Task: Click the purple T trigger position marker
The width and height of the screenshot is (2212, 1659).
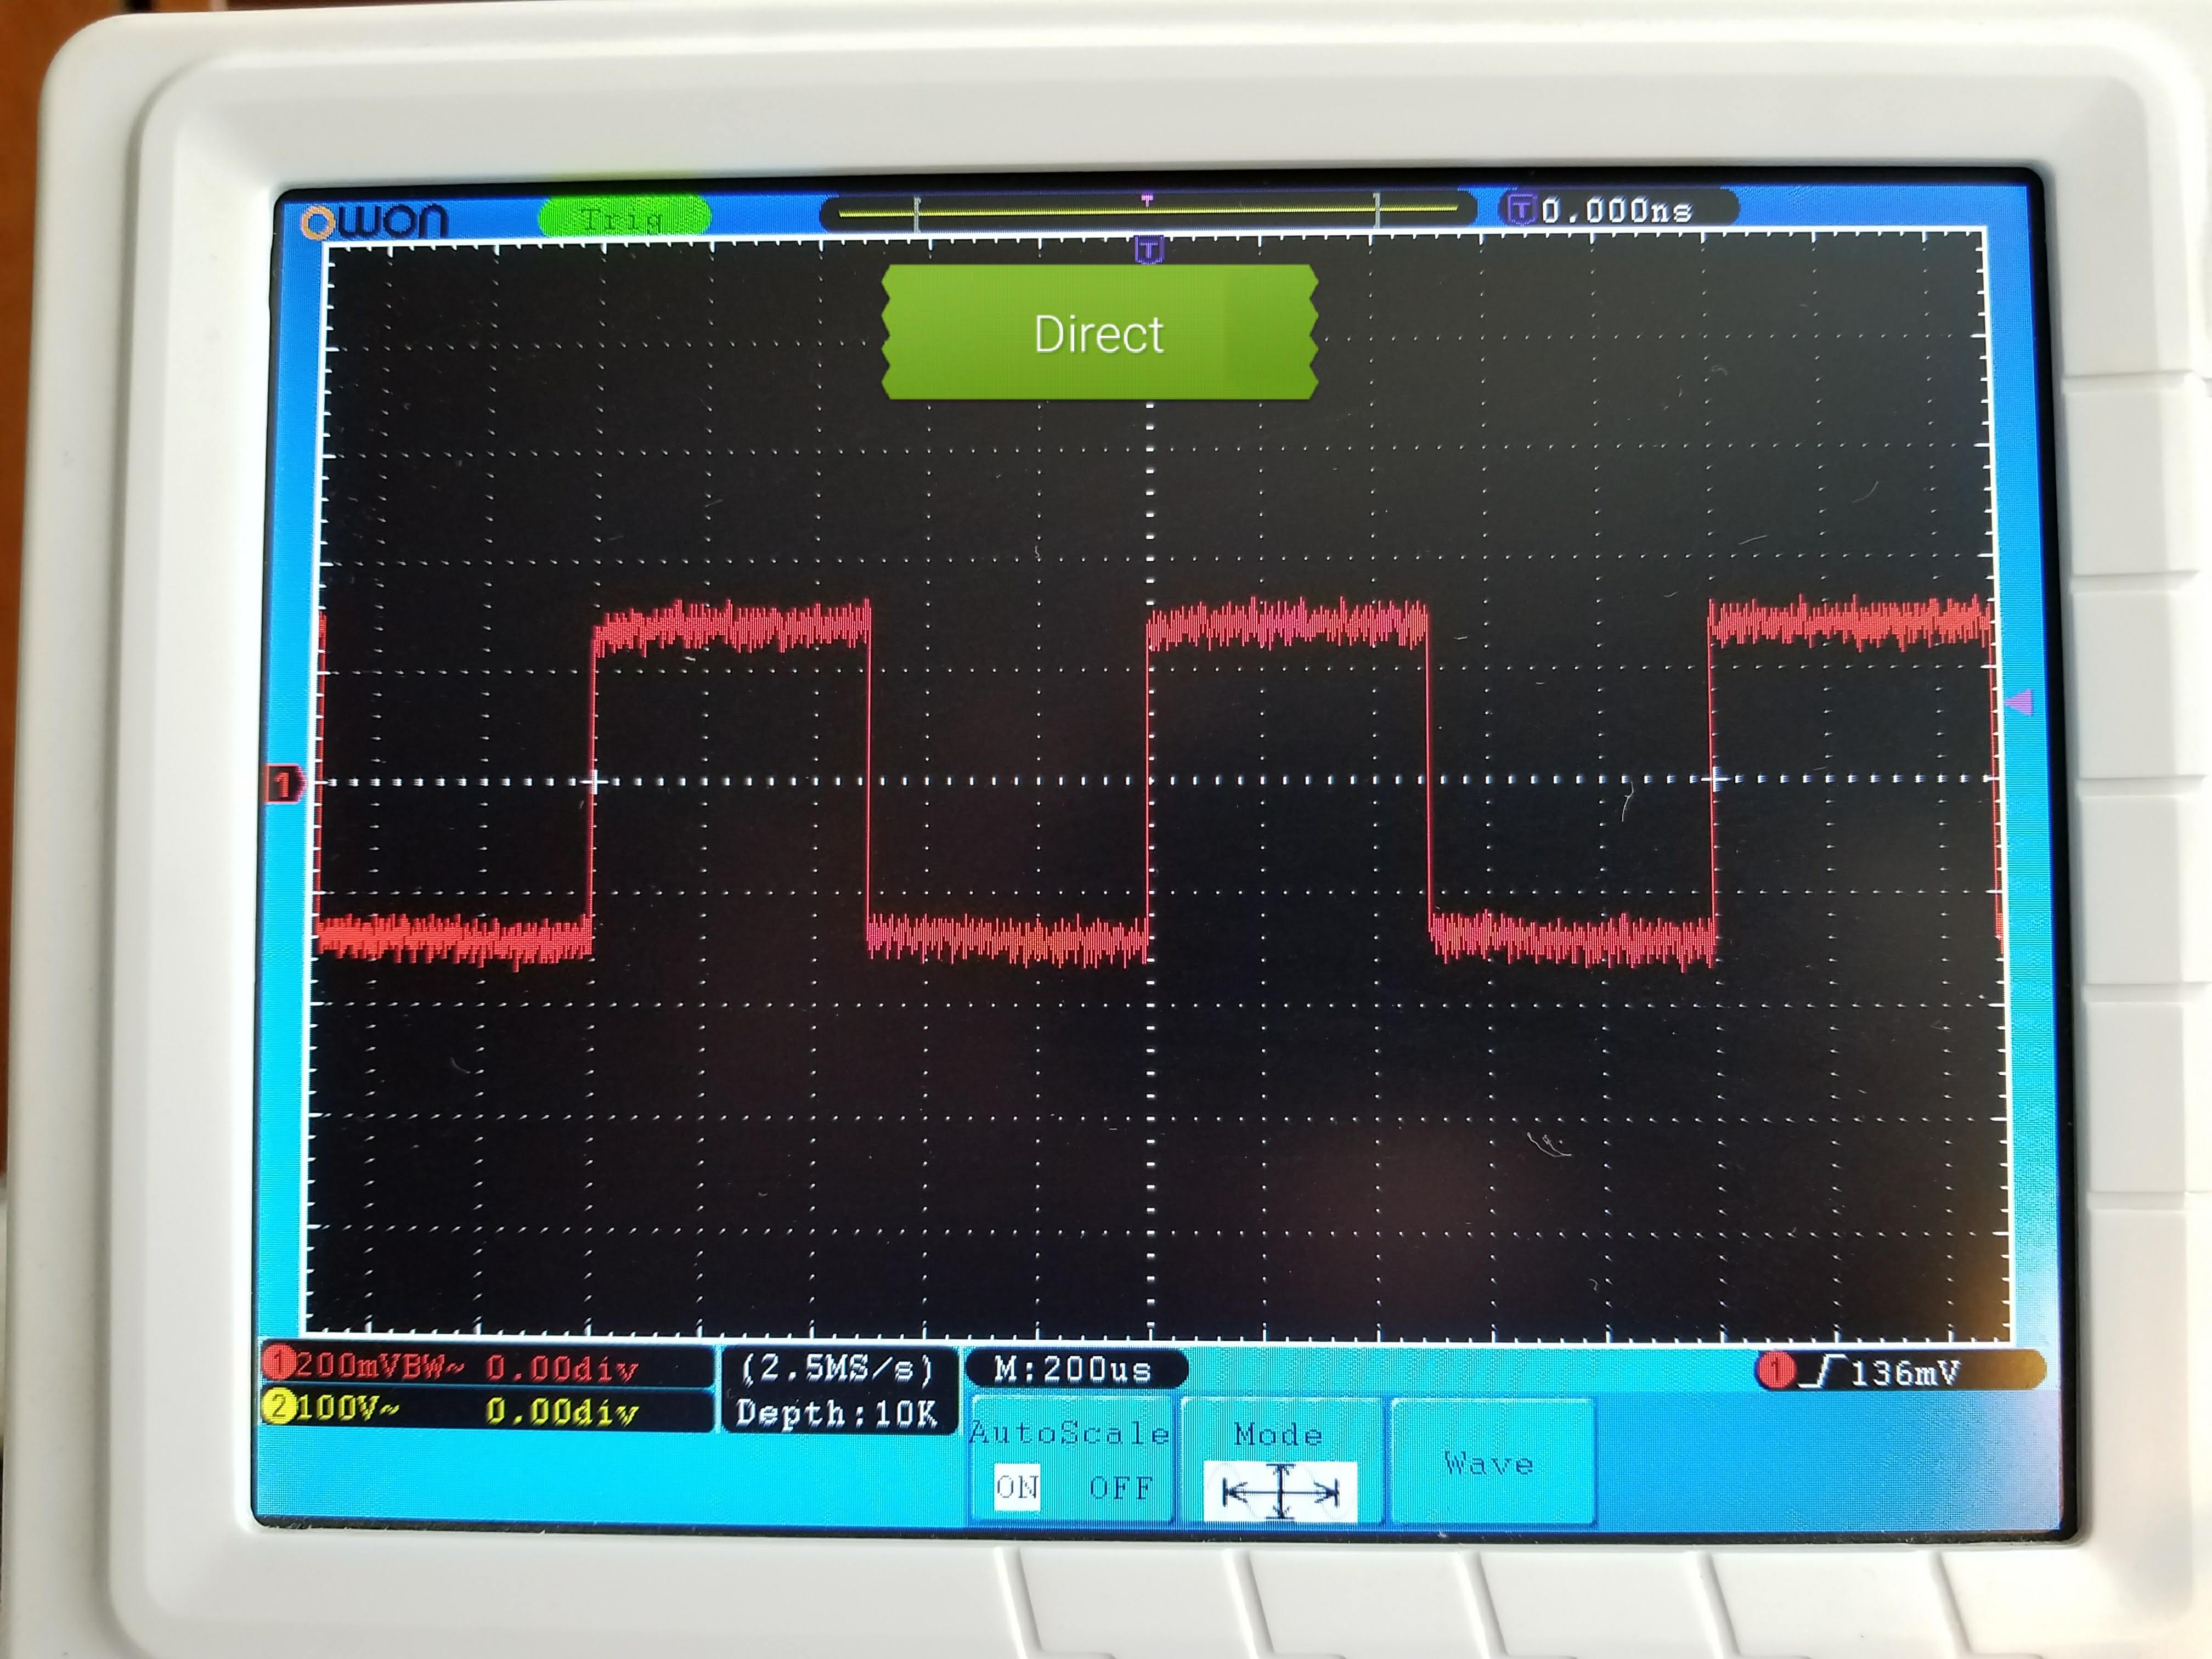Action: (x=1150, y=249)
